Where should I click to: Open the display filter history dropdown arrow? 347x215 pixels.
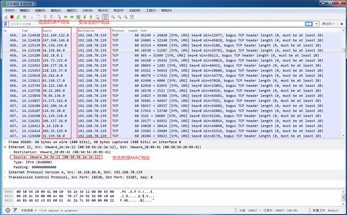point(317,24)
